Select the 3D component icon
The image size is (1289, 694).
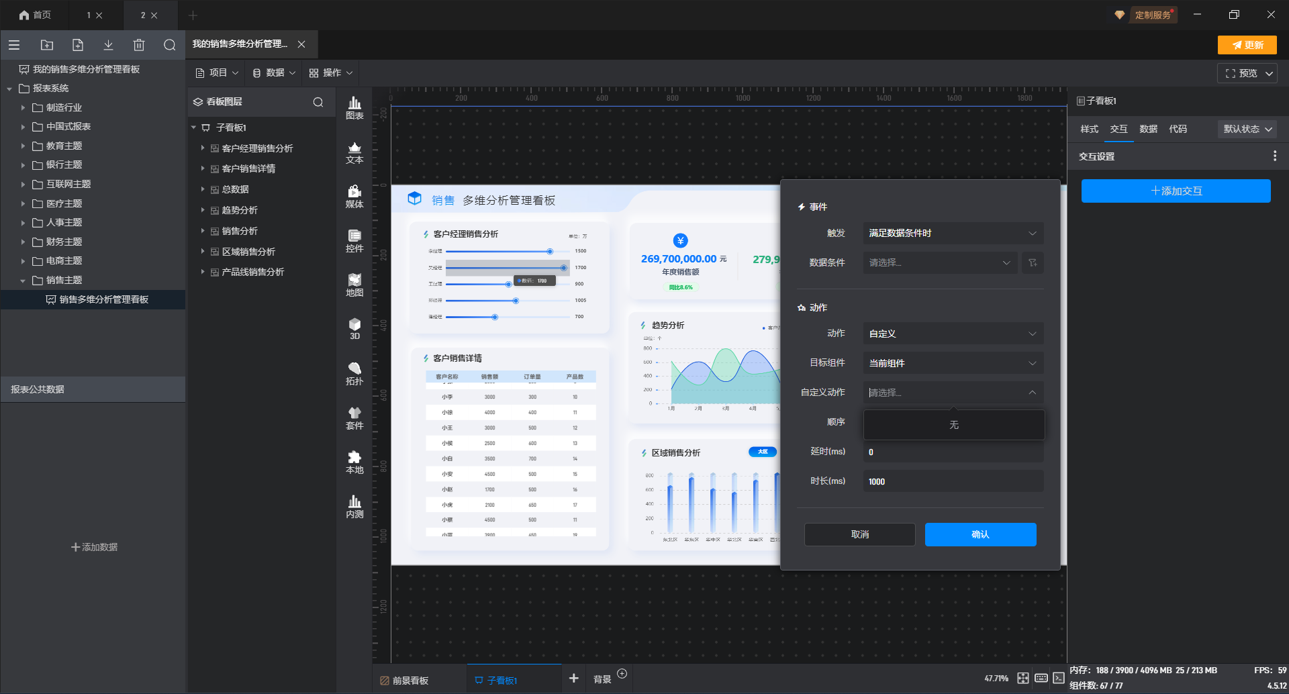pos(354,329)
